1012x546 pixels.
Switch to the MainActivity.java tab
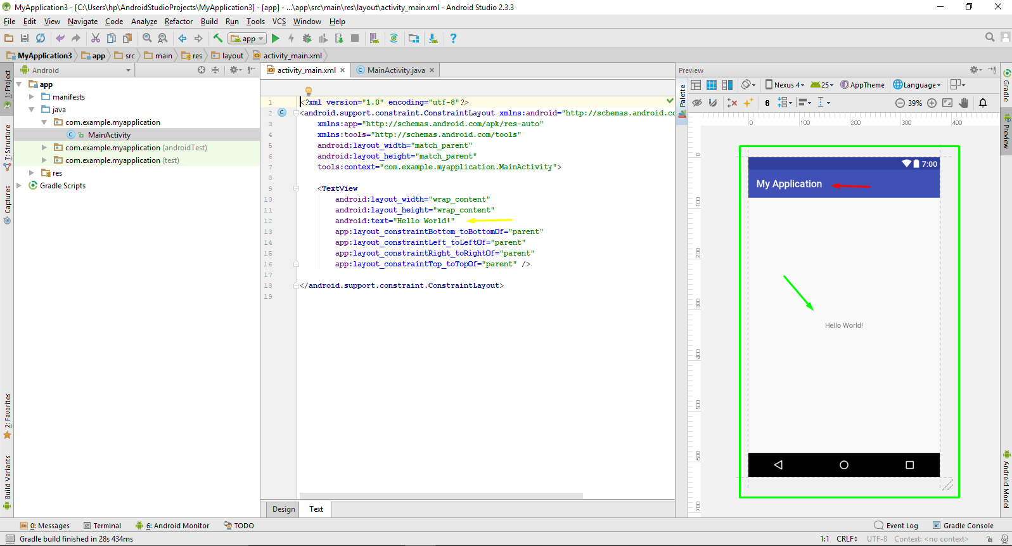click(x=395, y=70)
